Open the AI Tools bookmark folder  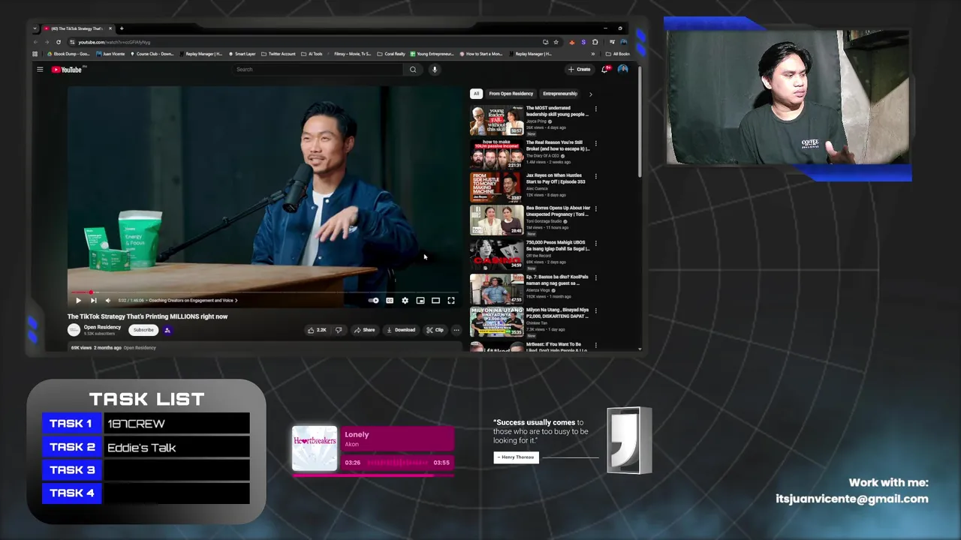pos(312,54)
